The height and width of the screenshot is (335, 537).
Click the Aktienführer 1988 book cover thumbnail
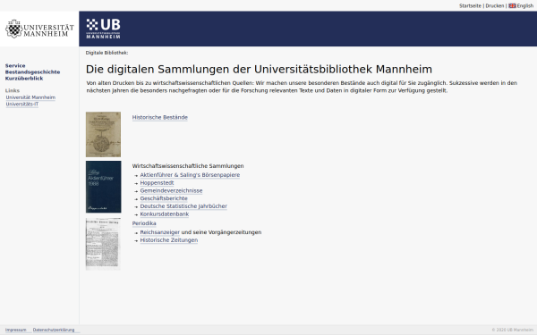click(x=103, y=187)
